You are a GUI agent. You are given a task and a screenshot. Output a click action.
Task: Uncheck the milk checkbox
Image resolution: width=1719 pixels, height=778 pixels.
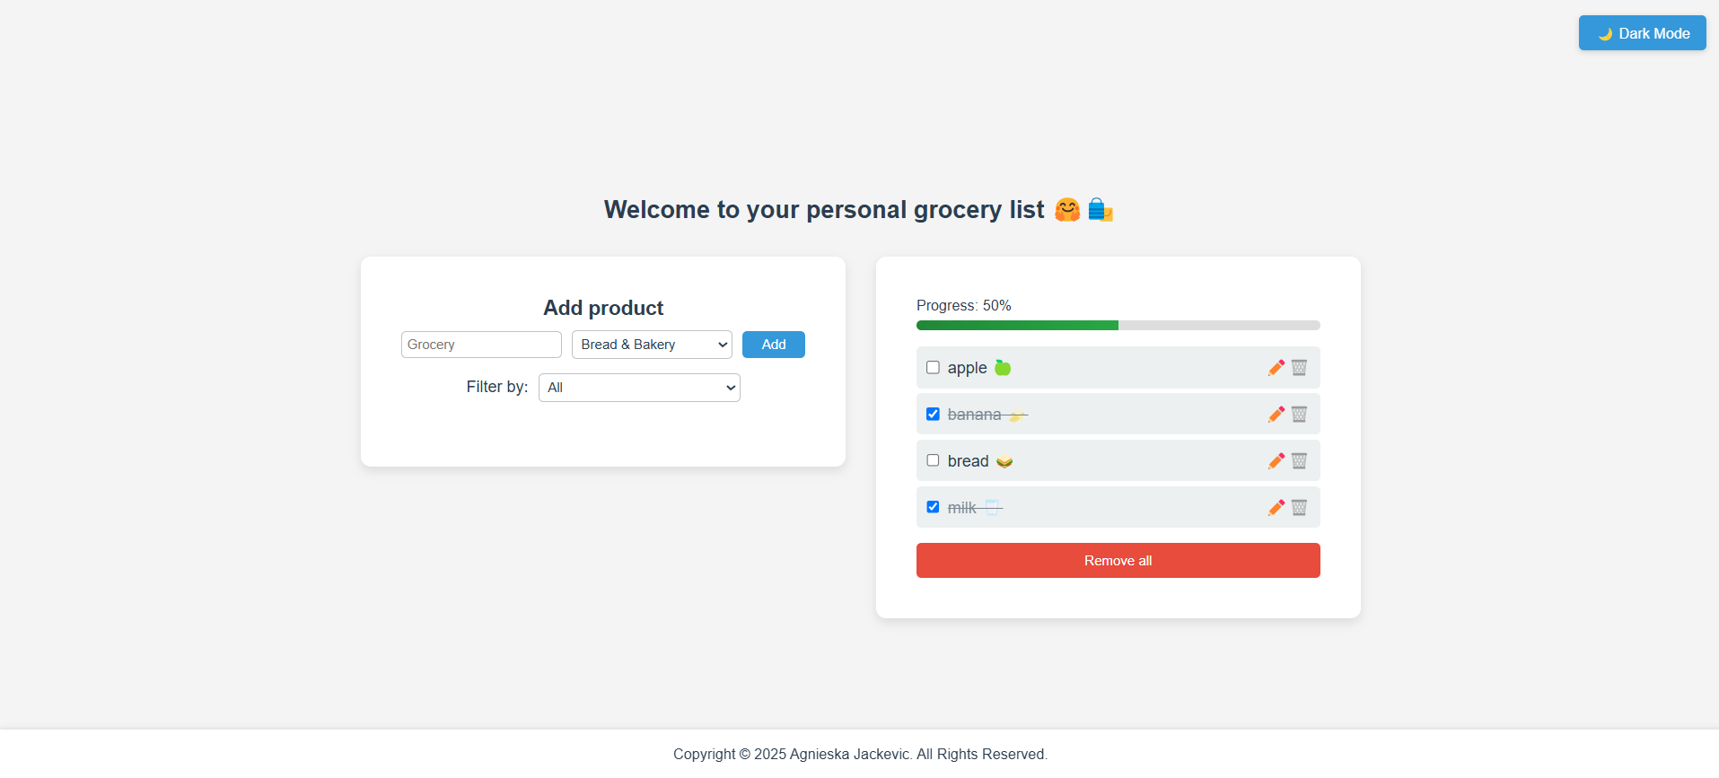[933, 507]
